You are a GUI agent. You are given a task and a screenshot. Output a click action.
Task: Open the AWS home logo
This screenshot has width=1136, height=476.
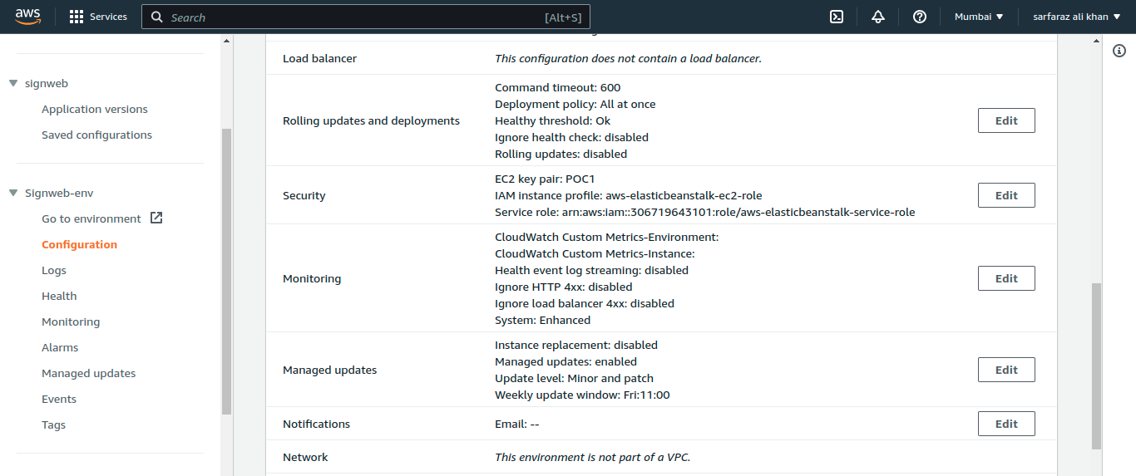(28, 17)
